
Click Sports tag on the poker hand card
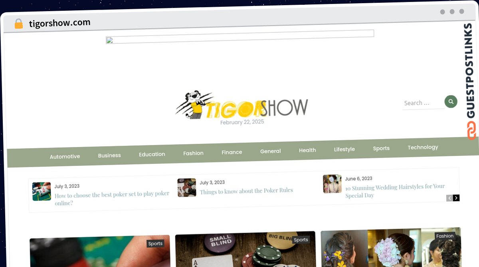point(155,243)
